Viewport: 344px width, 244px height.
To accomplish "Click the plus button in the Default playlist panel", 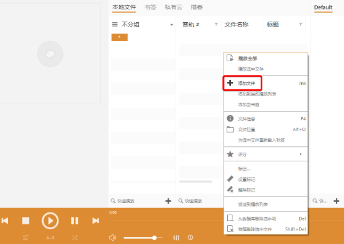I will (337, 201).
